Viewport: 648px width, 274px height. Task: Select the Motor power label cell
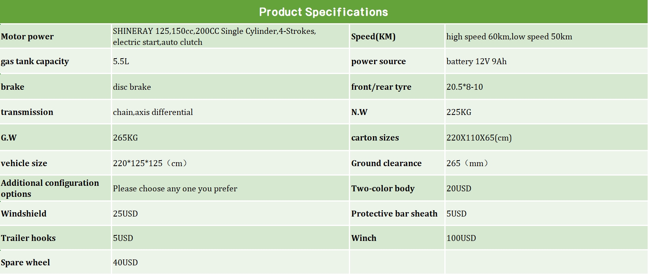tap(27, 37)
